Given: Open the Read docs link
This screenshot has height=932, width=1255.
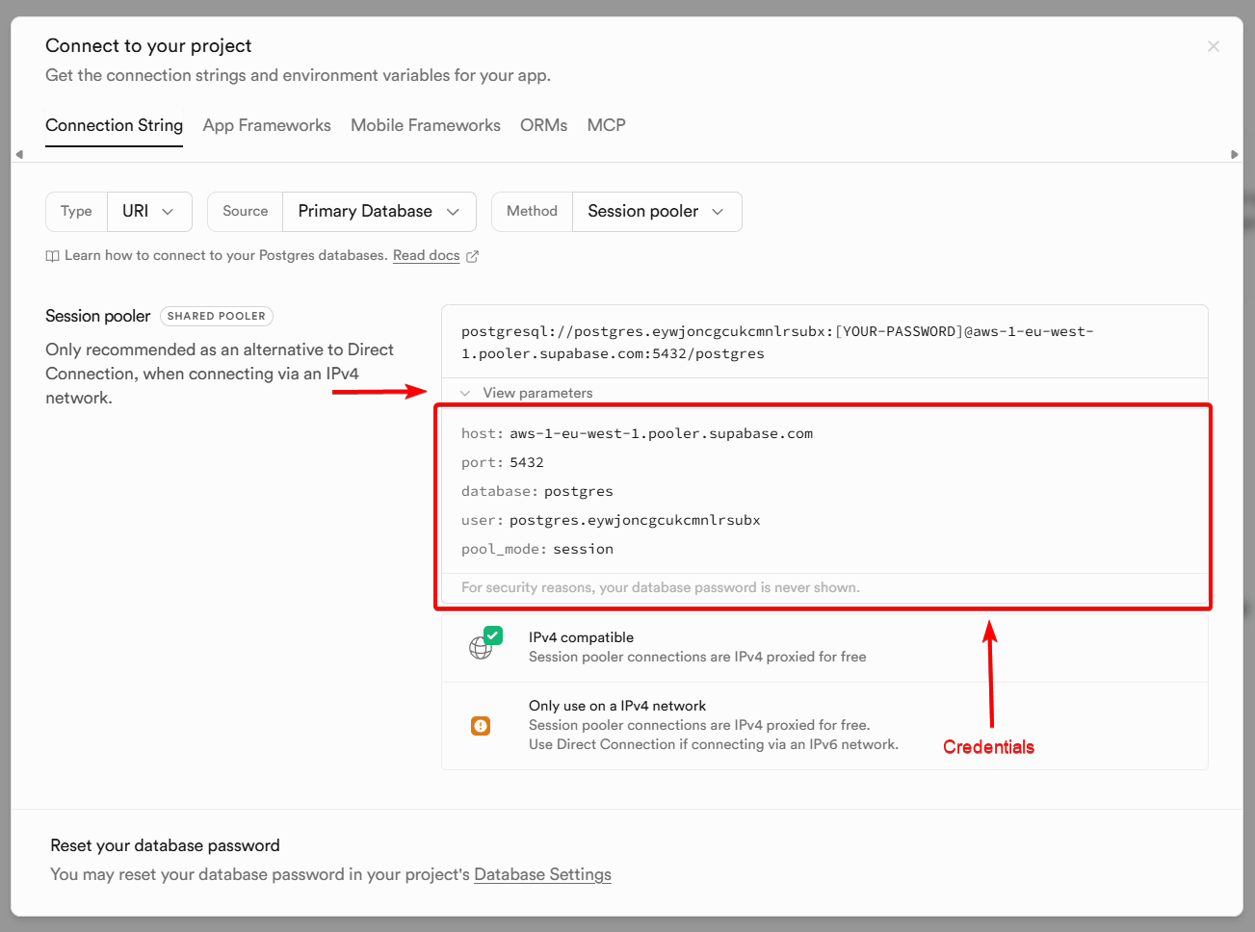Looking at the screenshot, I should click(x=426, y=255).
